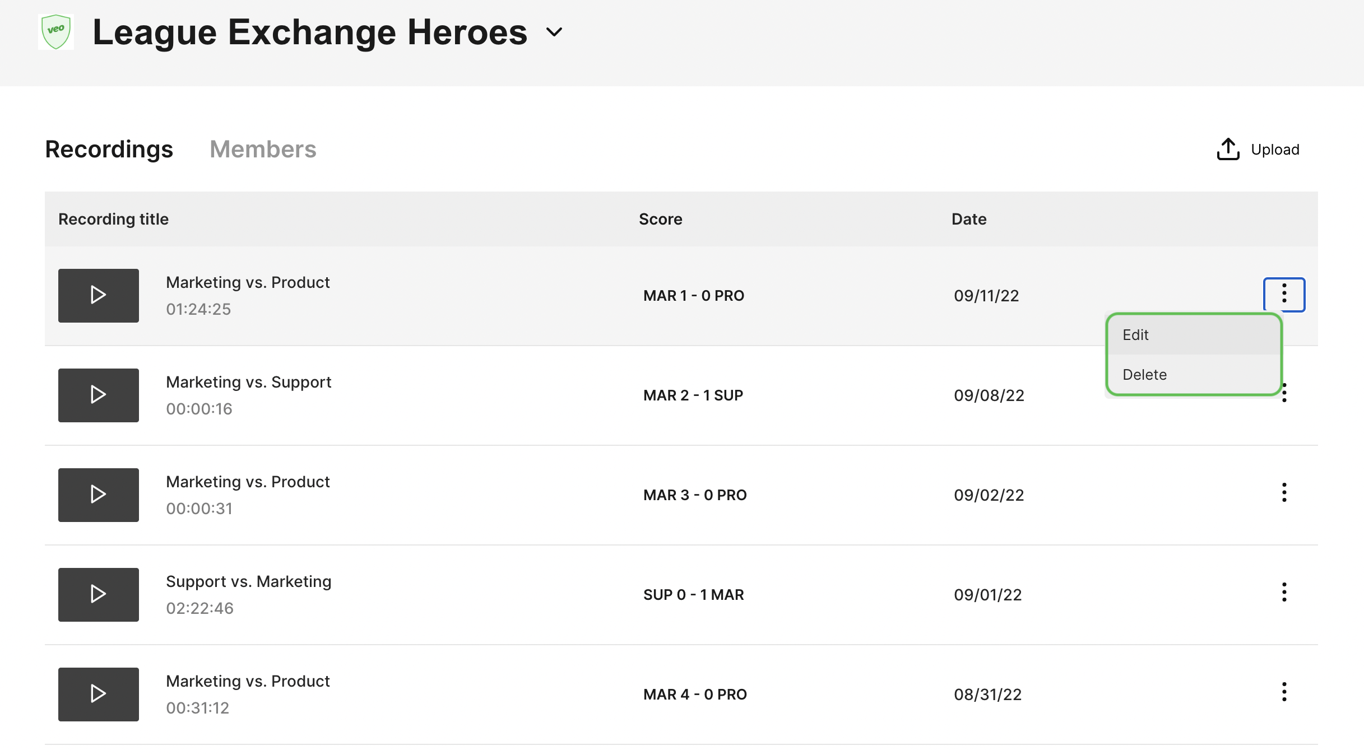Play the Support vs. Marketing recording thumbnail
This screenshot has width=1364, height=755.
click(x=99, y=594)
